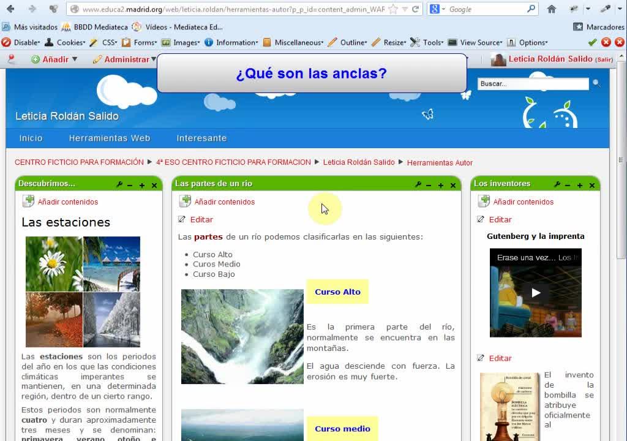Click the portal search magnifier icon
627x441 pixels.
596,83
